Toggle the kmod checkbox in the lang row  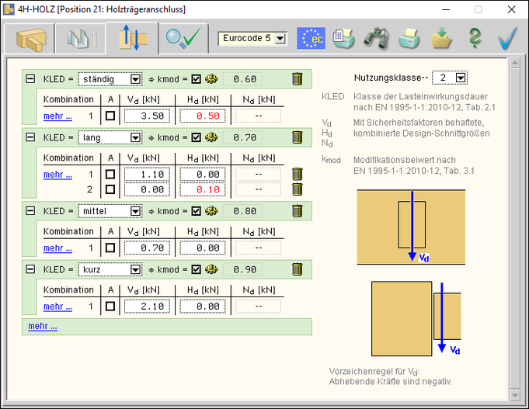[196, 137]
